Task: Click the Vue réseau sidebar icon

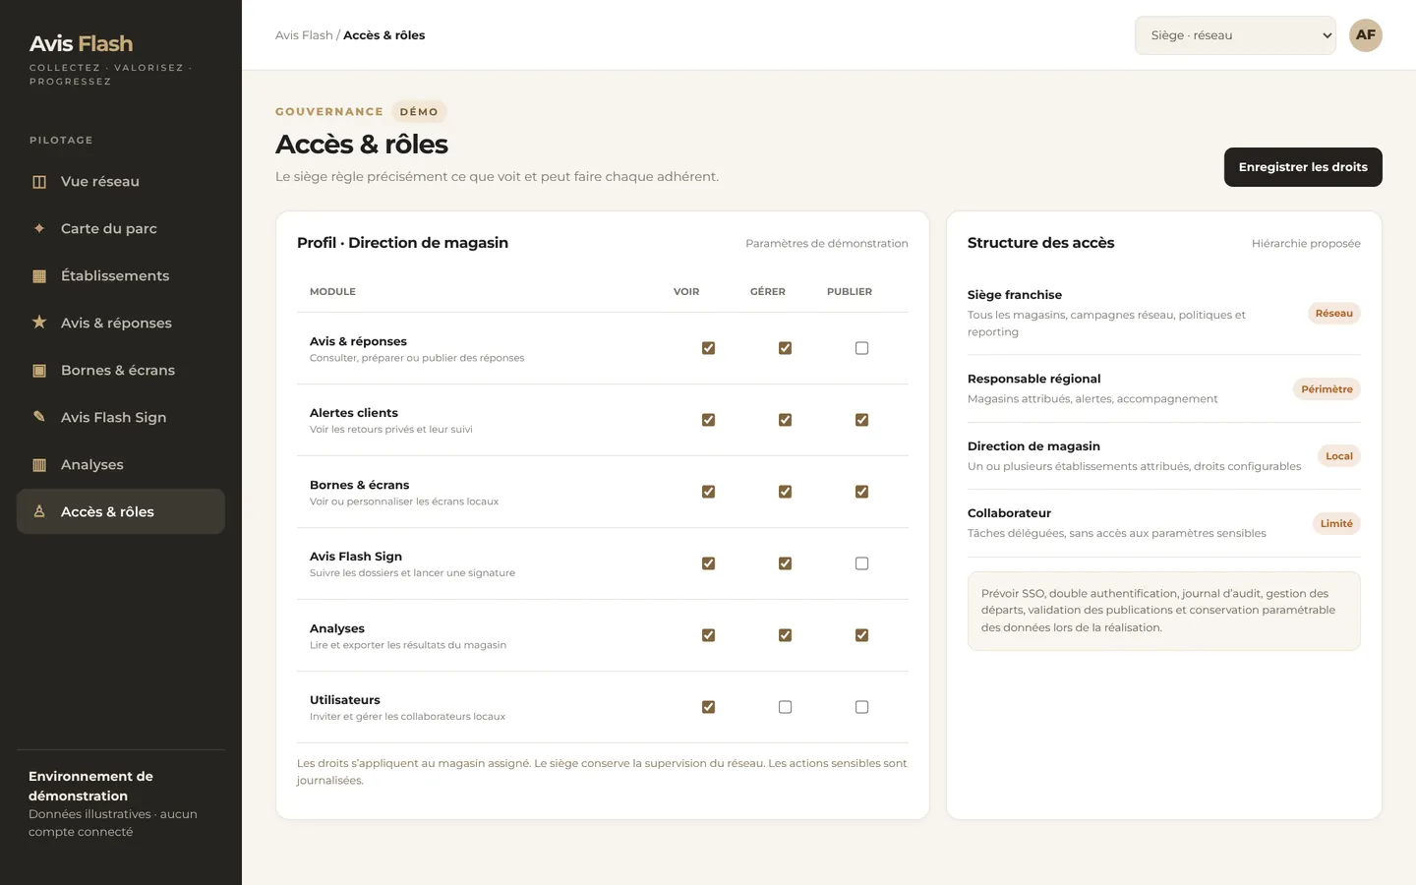Action: tap(39, 182)
